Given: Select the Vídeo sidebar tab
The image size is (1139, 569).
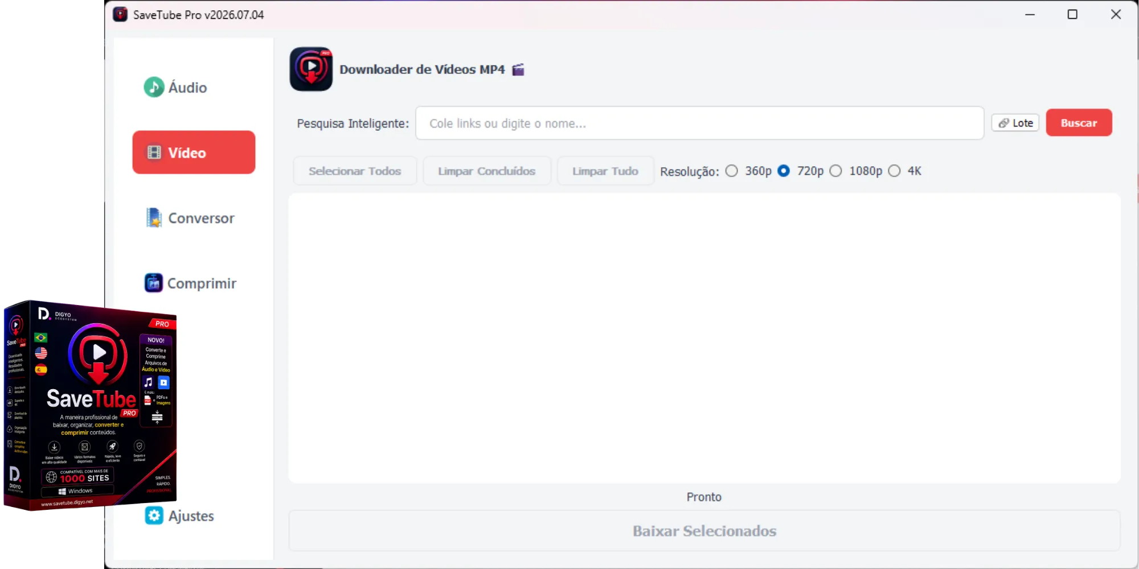Looking at the screenshot, I should 194,152.
